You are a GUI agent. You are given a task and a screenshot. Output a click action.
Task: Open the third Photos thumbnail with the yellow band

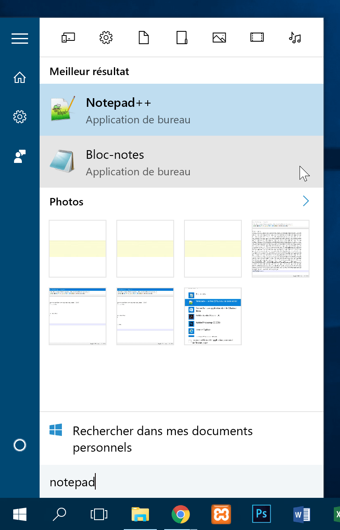[213, 249]
